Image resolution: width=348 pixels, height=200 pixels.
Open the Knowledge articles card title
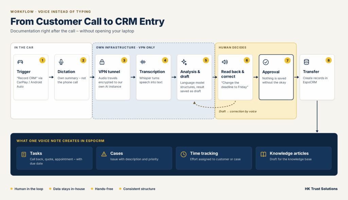pyautogui.click(x=289, y=153)
